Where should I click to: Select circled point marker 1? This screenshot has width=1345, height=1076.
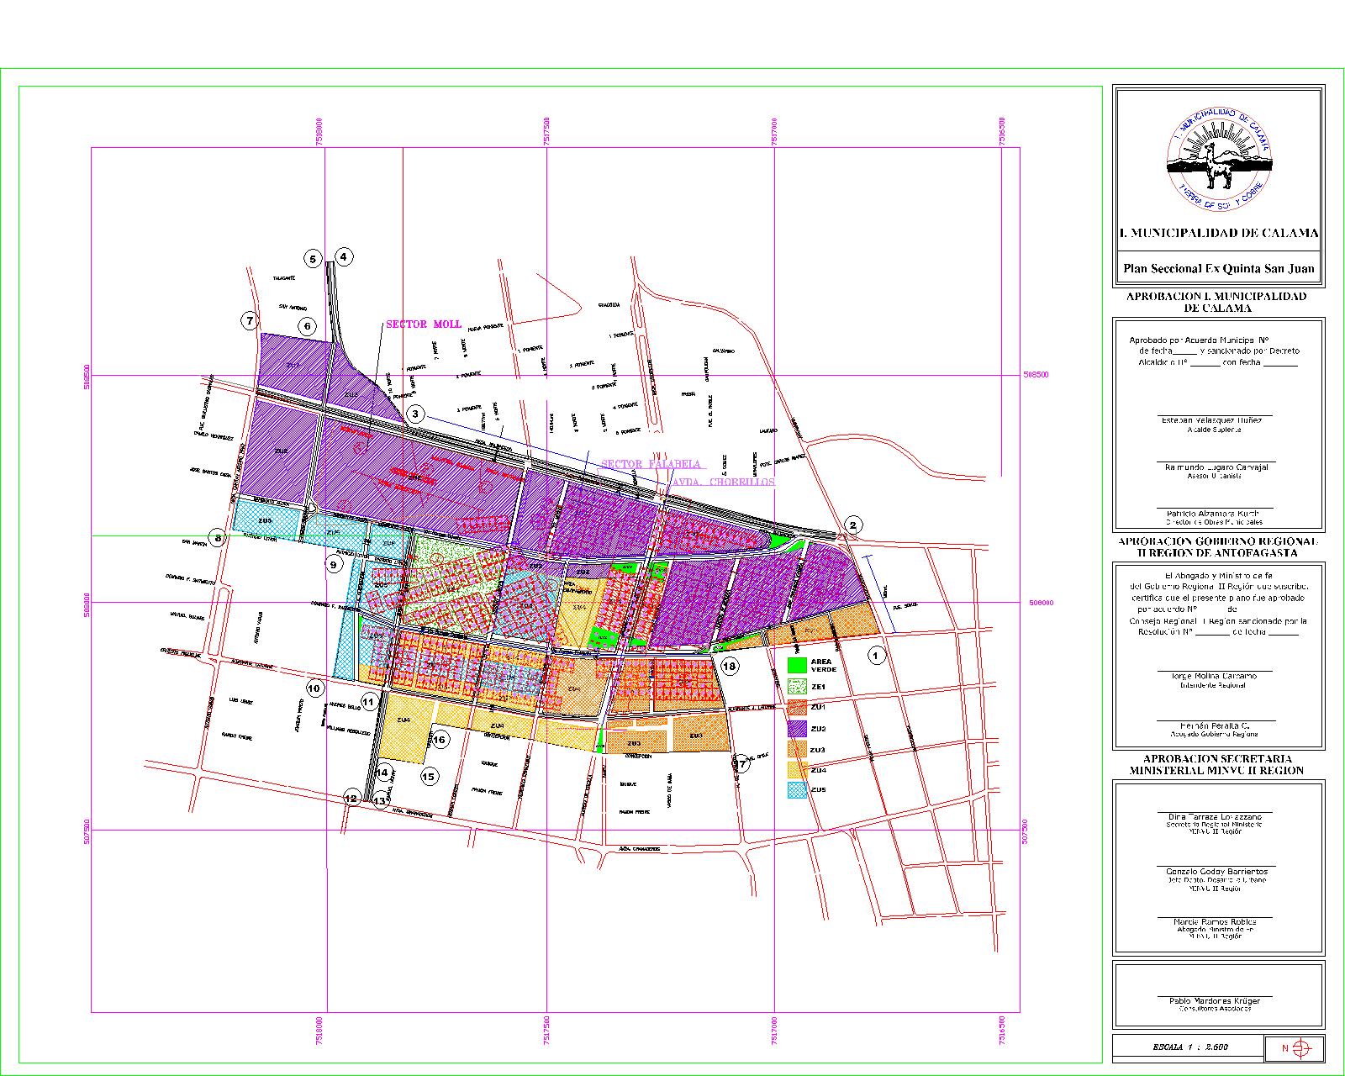(x=877, y=655)
